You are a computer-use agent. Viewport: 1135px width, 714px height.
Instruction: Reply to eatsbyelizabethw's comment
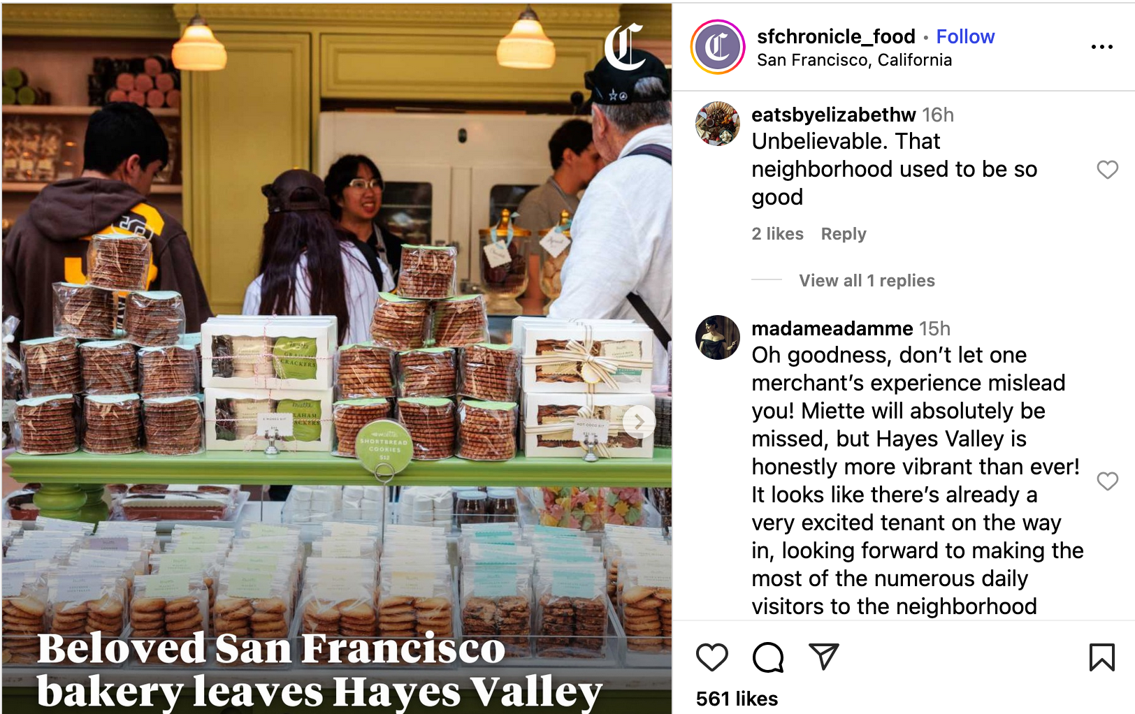843,234
